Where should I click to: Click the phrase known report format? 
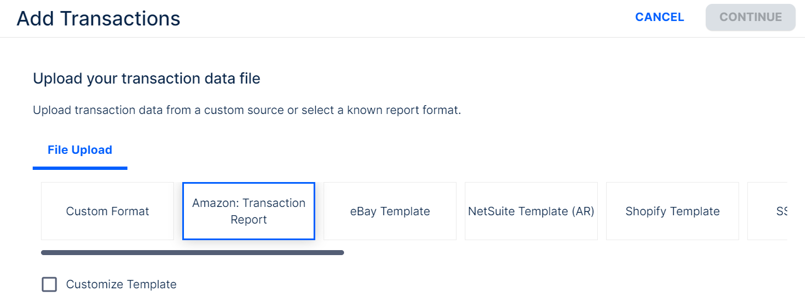pyautogui.click(x=403, y=110)
